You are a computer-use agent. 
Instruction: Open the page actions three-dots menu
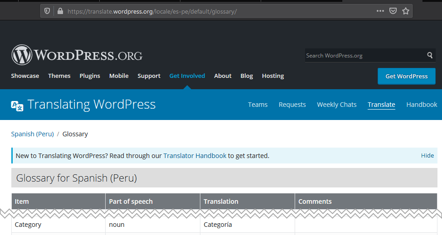pos(380,11)
